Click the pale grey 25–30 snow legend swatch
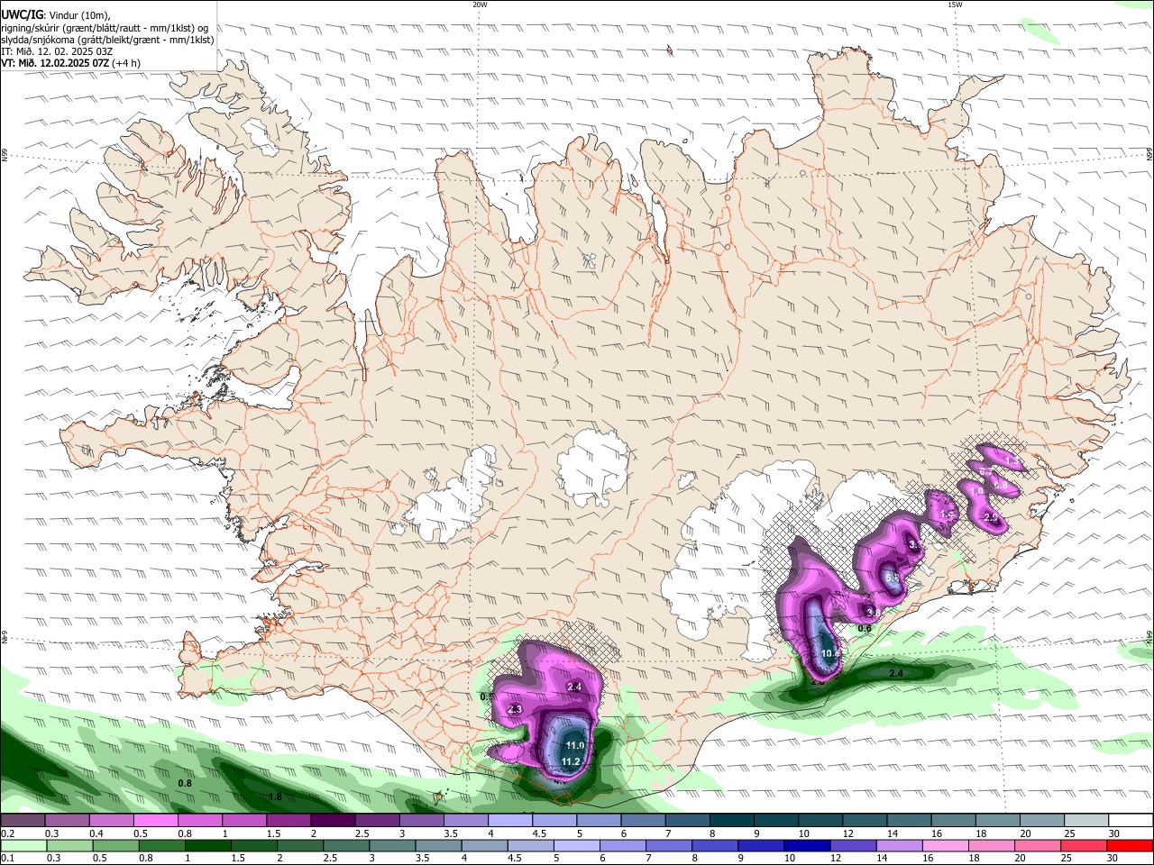The height and width of the screenshot is (865, 1154). click(x=1086, y=821)
